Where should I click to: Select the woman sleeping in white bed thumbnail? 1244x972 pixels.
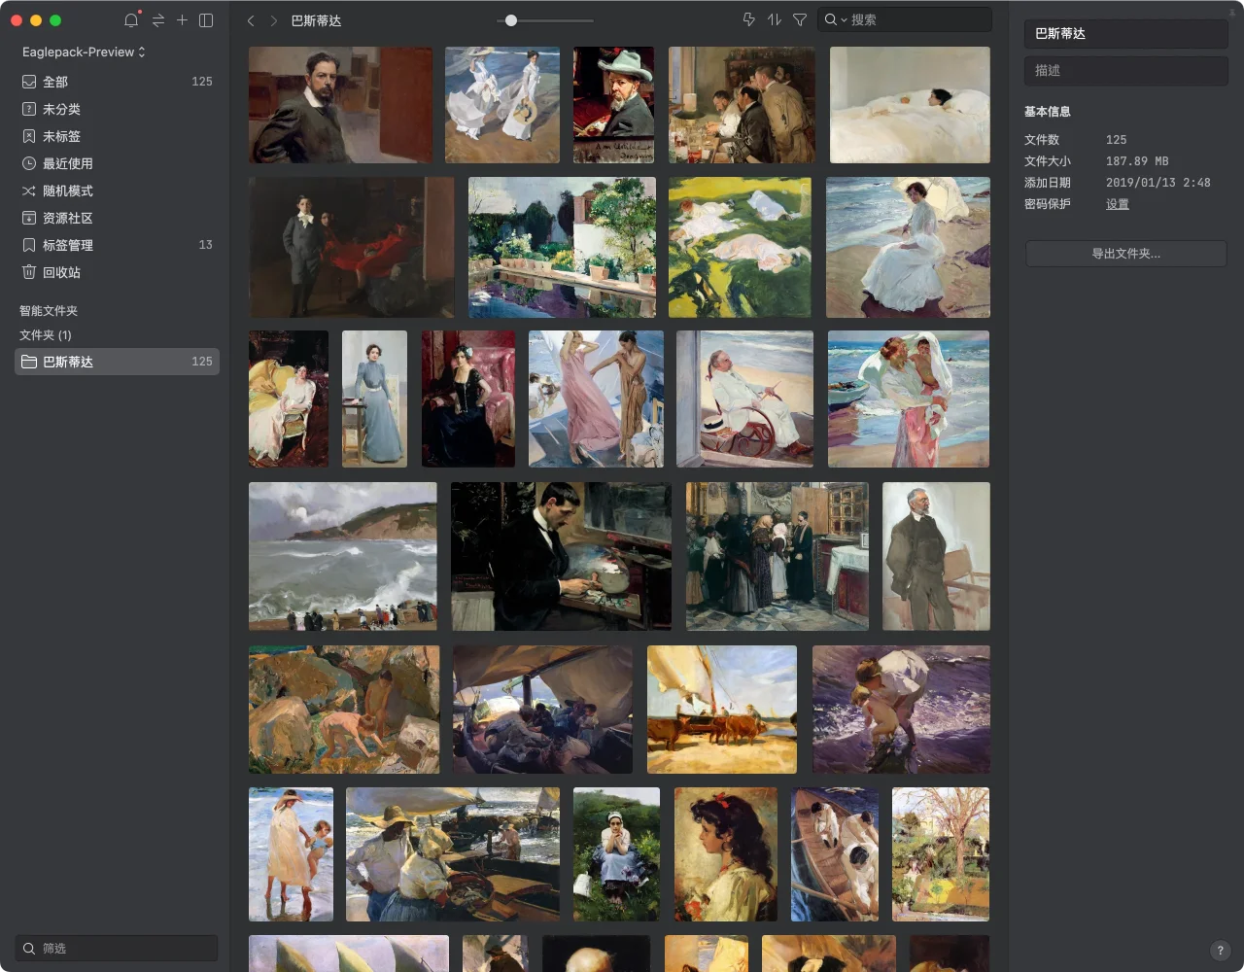point(910,105)
